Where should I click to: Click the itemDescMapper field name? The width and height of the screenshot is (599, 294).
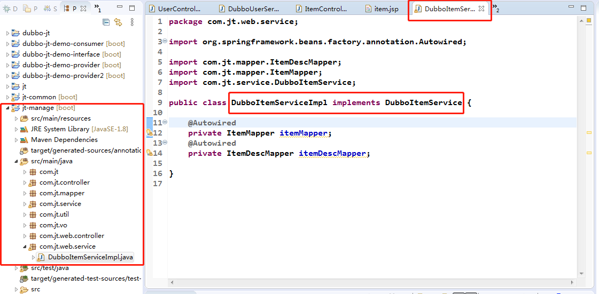(332, 153)
